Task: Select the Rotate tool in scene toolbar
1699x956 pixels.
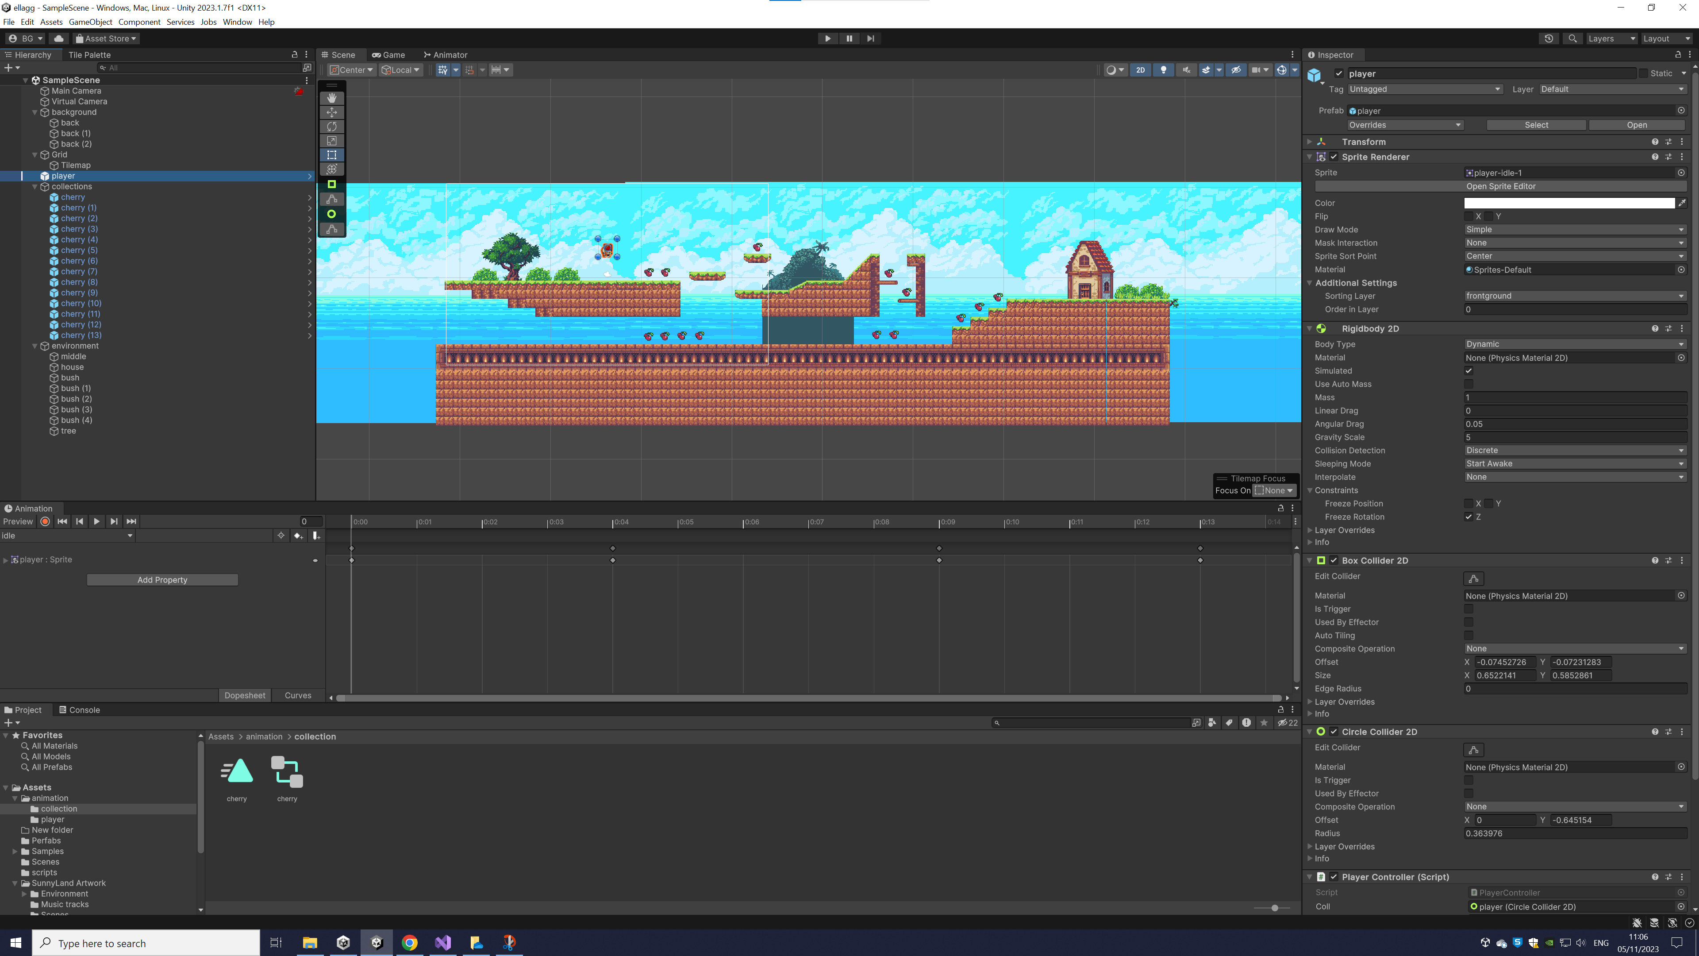Action: tap(332, 127)
